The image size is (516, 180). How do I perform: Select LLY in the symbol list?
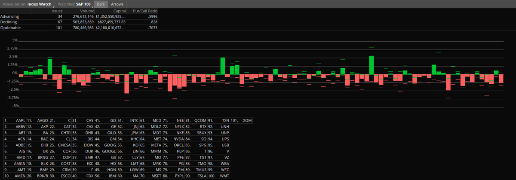pyautogui.click(x=135, y=157)
